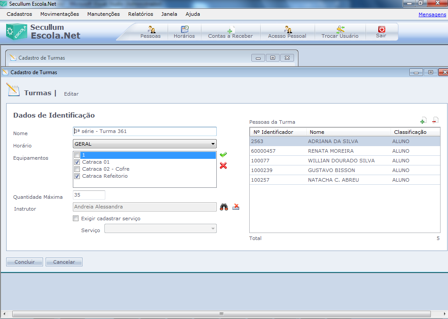This screenshot has height=319, width=448.
Task: Select row NATACHA C. ABREU
Action: [345, 180]
